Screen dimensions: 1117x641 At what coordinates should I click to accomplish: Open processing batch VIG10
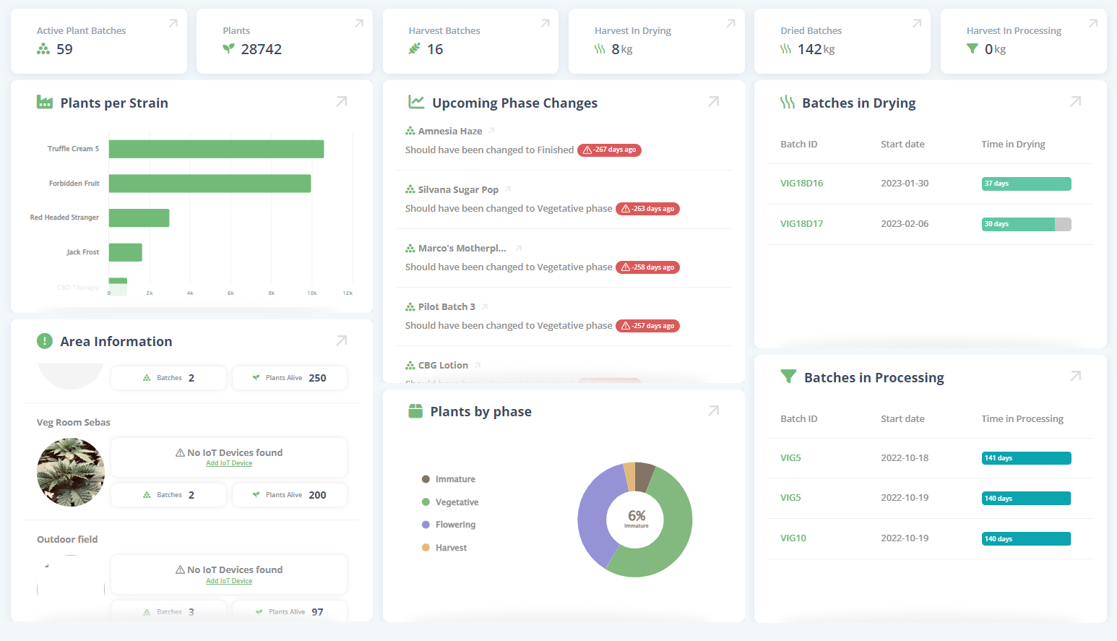pos(793,538)
